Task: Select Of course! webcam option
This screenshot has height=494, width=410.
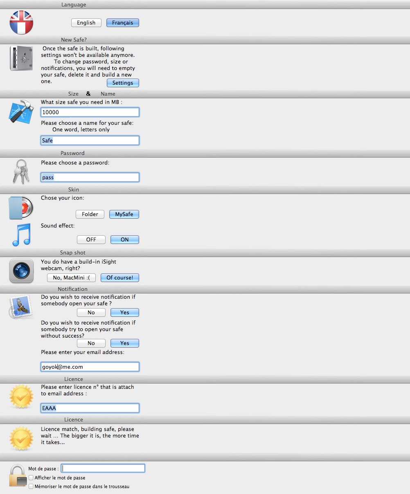Action: click(x=120, y=278)
